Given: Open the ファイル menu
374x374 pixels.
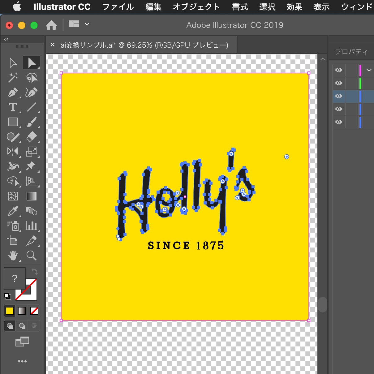Looking at the screenshot, I should click(118, 7).
